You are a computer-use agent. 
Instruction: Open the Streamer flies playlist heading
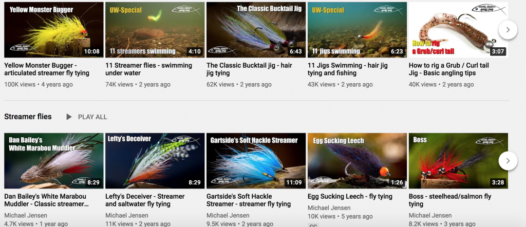[x=28, y=117]
